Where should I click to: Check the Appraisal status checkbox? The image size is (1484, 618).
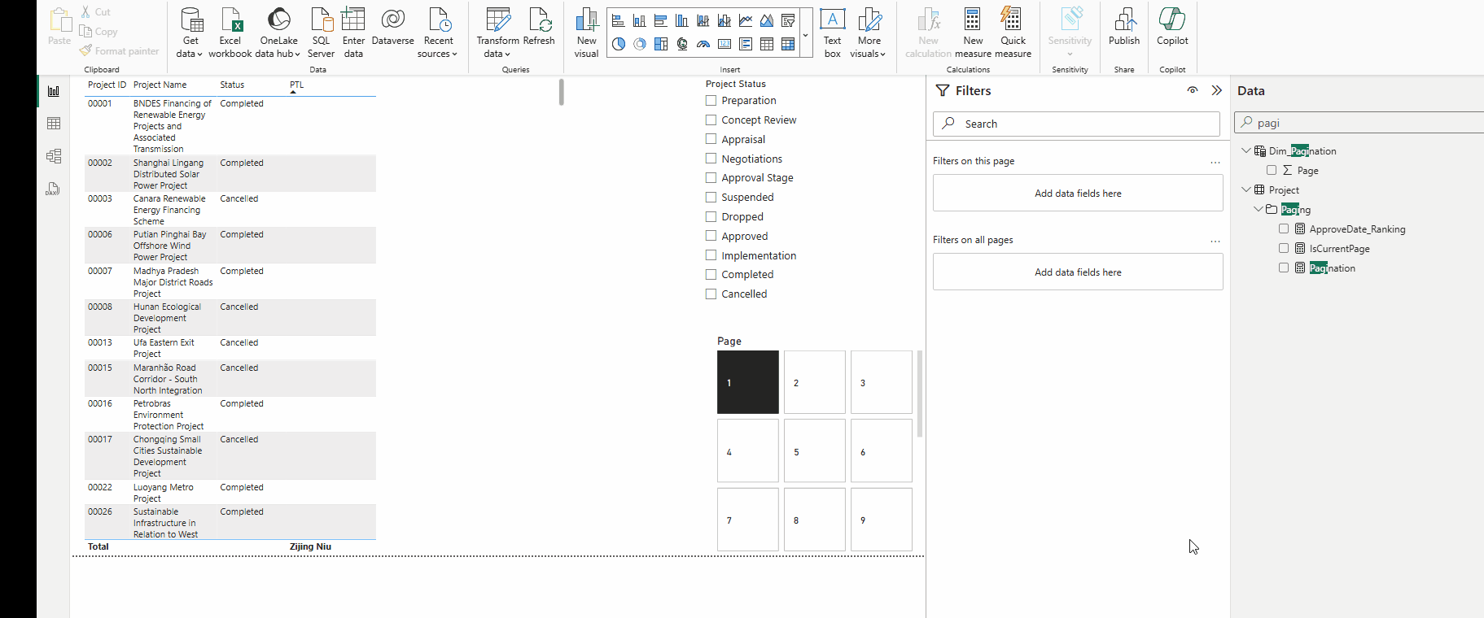[x=711, y=139]
